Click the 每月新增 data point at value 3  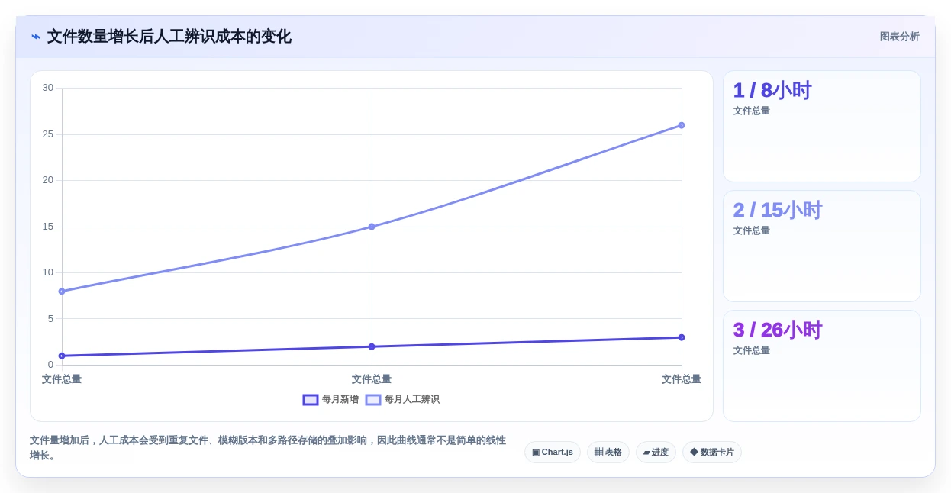[682, 337]
